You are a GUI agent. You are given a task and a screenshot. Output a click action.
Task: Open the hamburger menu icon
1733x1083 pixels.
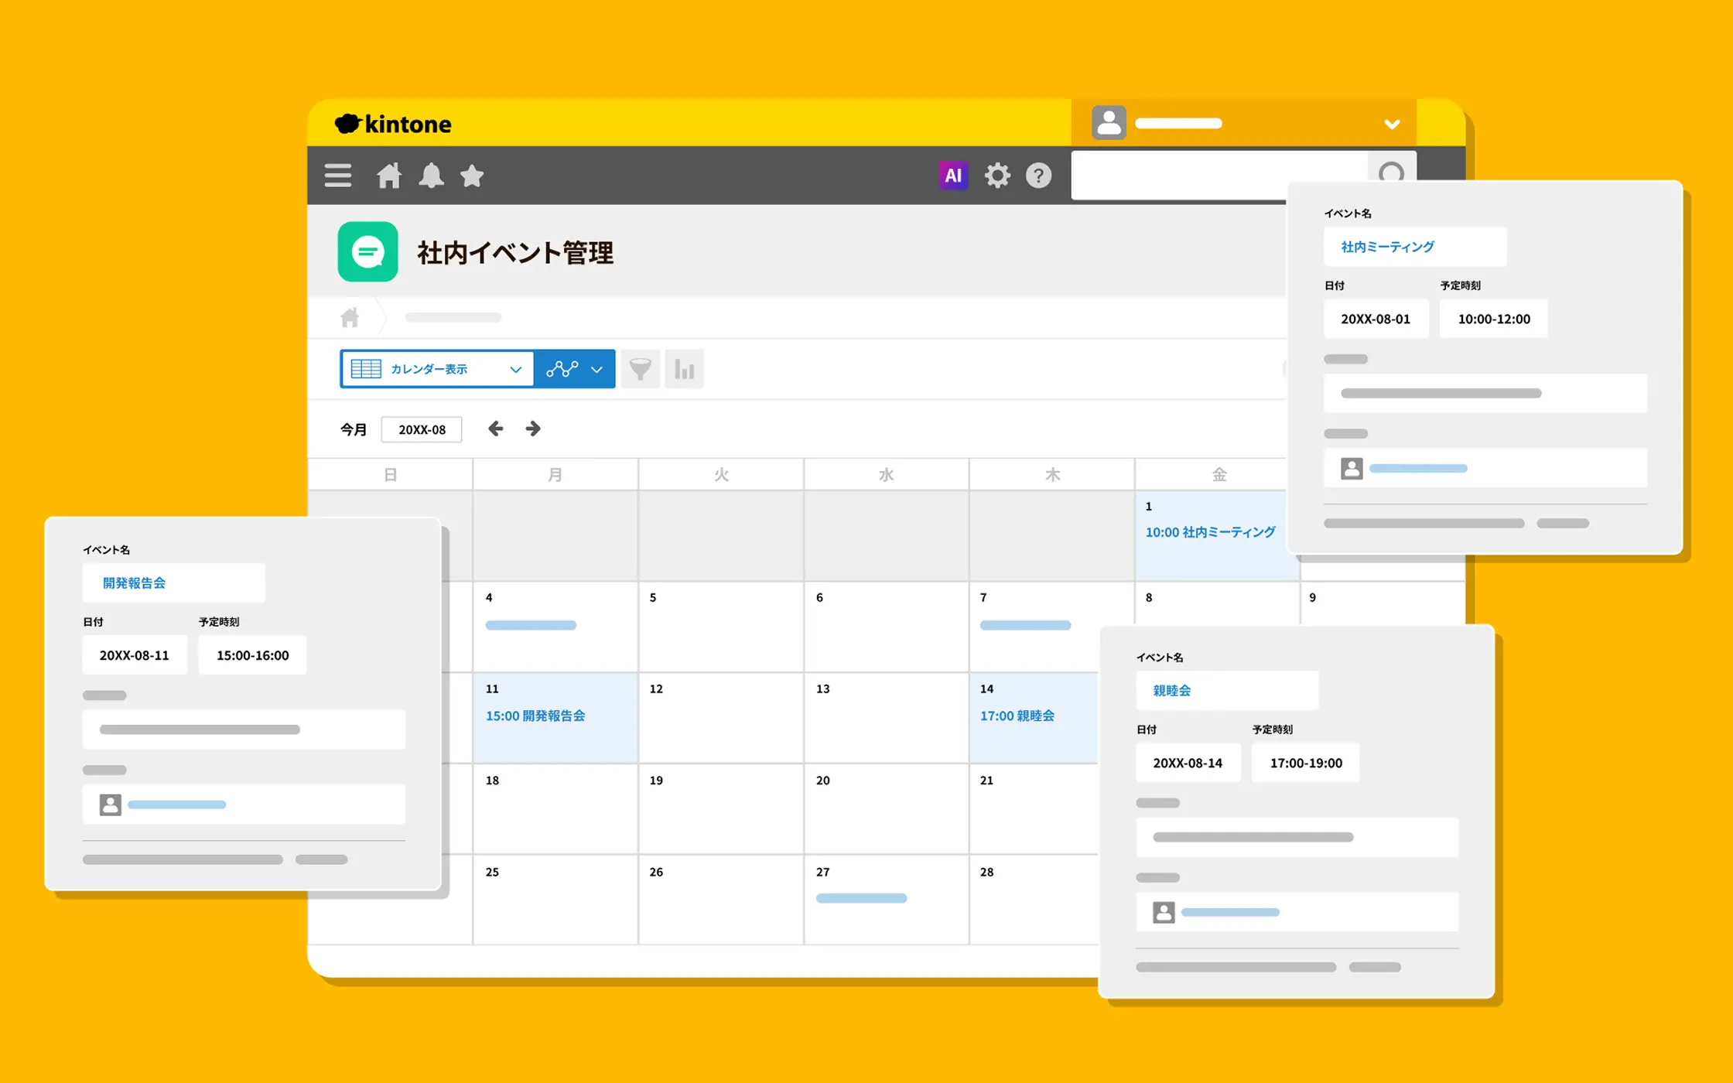[x=338, y=176]
